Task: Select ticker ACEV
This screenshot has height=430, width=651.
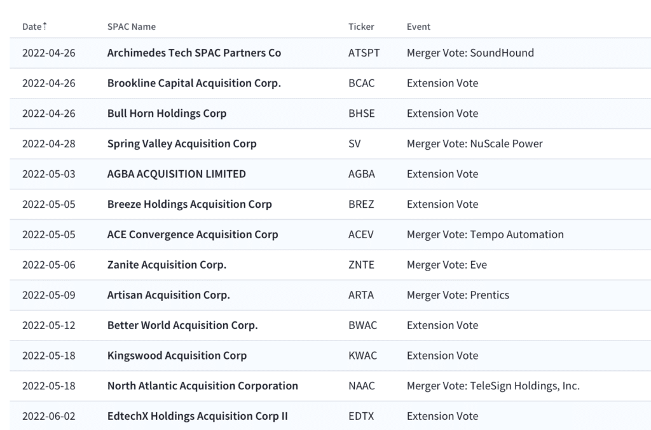Action: pyautogui.click(x=361, y=235)
